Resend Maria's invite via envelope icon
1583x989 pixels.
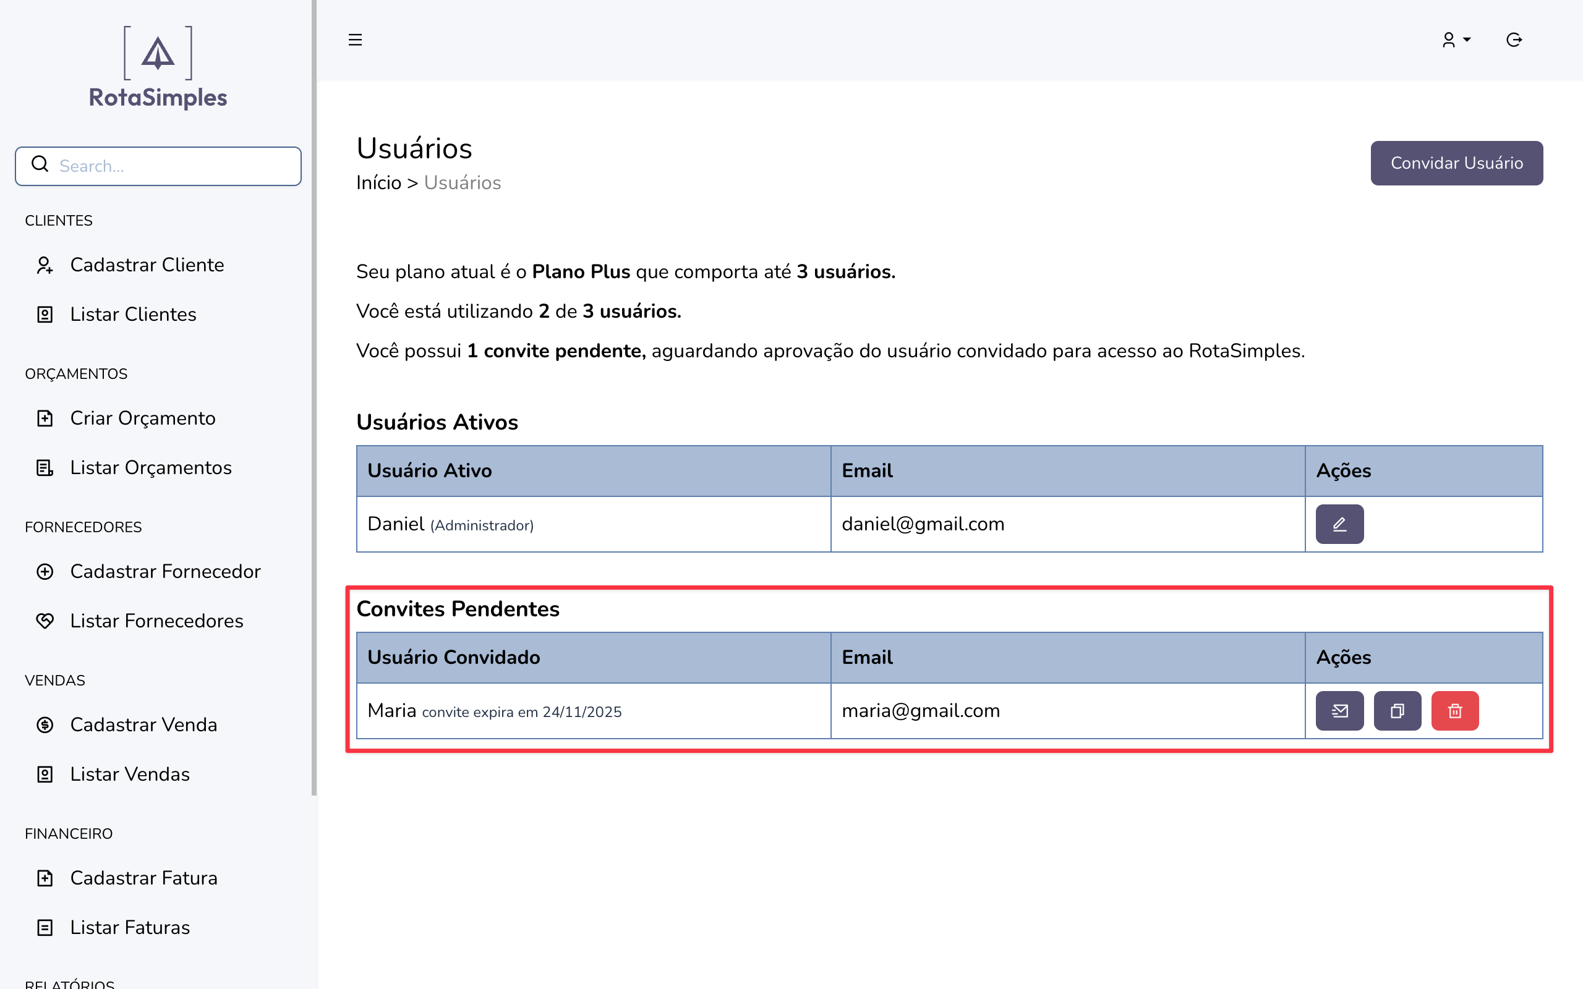(x=1339, y=710)
